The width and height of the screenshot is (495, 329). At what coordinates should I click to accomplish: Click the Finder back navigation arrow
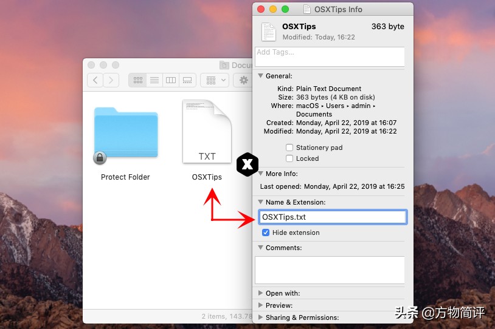coord(95,80)
